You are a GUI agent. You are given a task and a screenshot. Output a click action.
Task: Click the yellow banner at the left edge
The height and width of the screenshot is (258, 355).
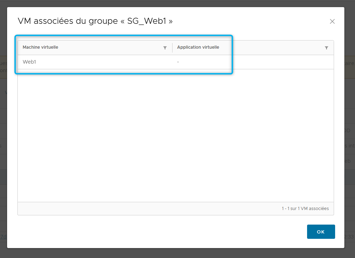pos(3,67)
